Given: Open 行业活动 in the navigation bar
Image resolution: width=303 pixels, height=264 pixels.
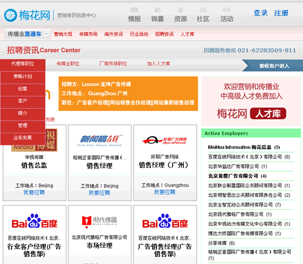Looking at the screenshot, I should (139, 34).
